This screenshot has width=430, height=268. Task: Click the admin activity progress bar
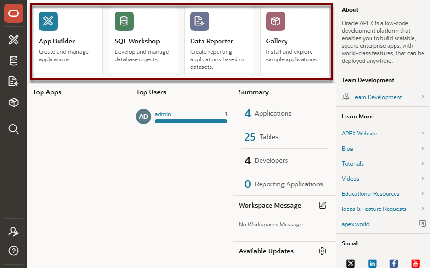click(191, 121)
